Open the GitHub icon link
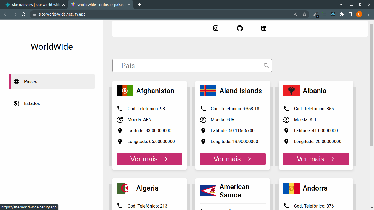This screenshot has width=374, height=210. pyautogui.click(x=240, y=28)
